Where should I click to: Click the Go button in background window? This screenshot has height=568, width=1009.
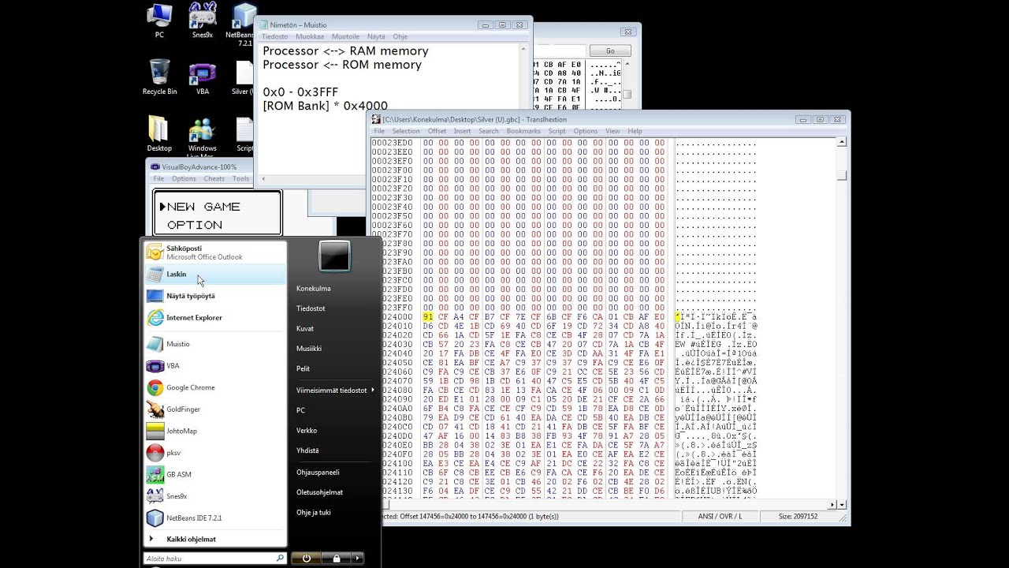(x=610, y=50)
